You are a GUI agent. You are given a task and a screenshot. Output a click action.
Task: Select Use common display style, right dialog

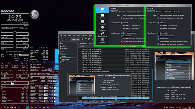coord(158,15)
